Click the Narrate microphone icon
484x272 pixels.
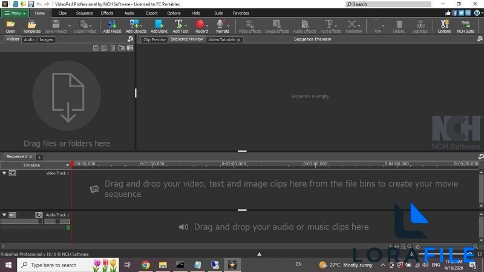220,24
